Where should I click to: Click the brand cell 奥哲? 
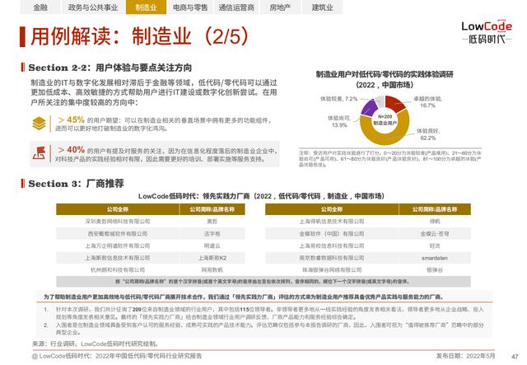click(212, 222)
